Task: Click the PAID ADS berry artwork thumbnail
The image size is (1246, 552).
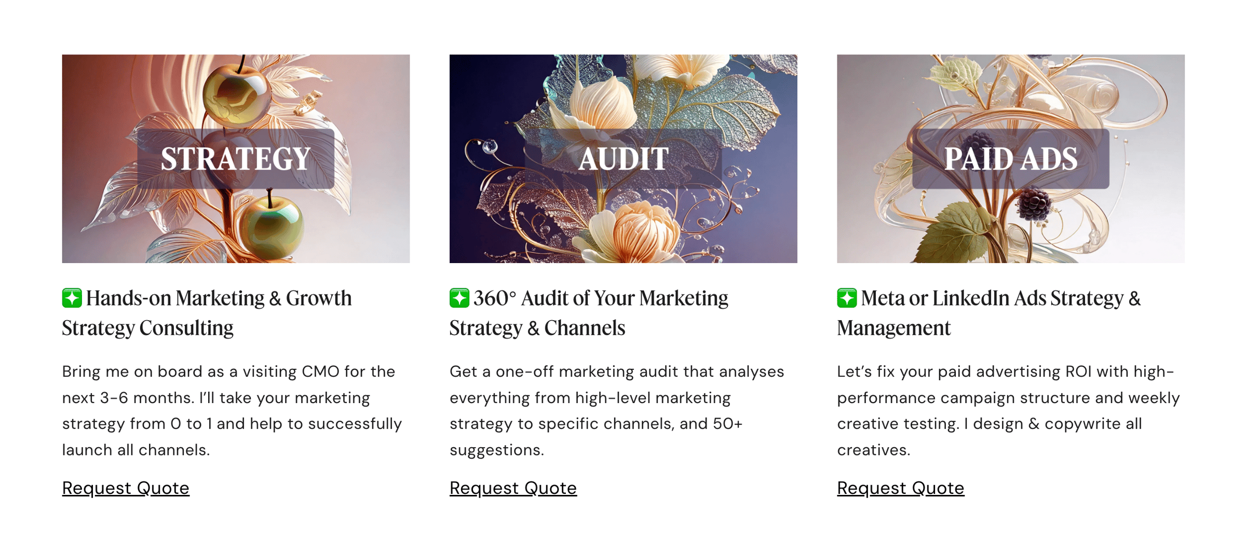Action: pos(1010,159)
